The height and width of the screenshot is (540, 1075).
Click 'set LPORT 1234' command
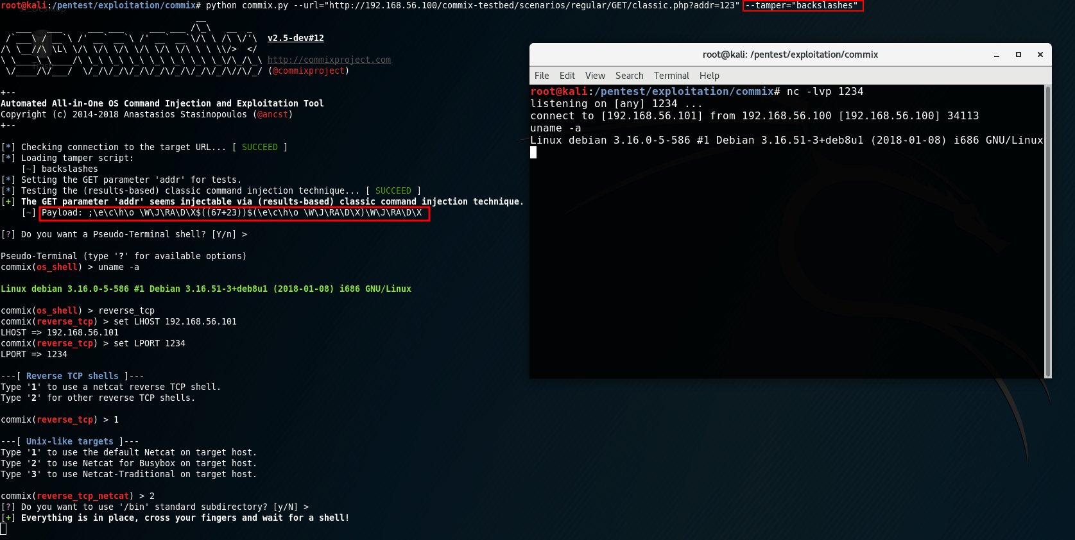coord(150,343)
